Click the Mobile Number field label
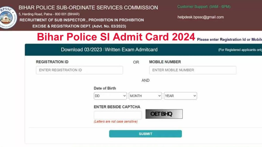Image resolution: width=262 pixels, height=147 pixels. click(x=165, y=62)
